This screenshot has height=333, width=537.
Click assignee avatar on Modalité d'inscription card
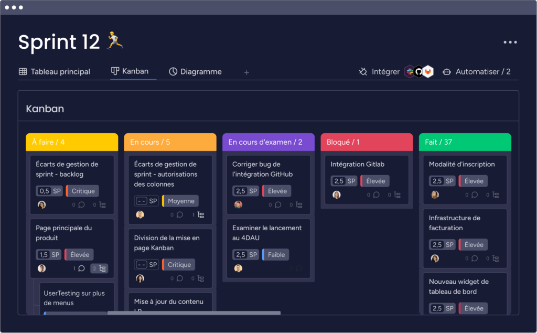click(x=435, y=195)
